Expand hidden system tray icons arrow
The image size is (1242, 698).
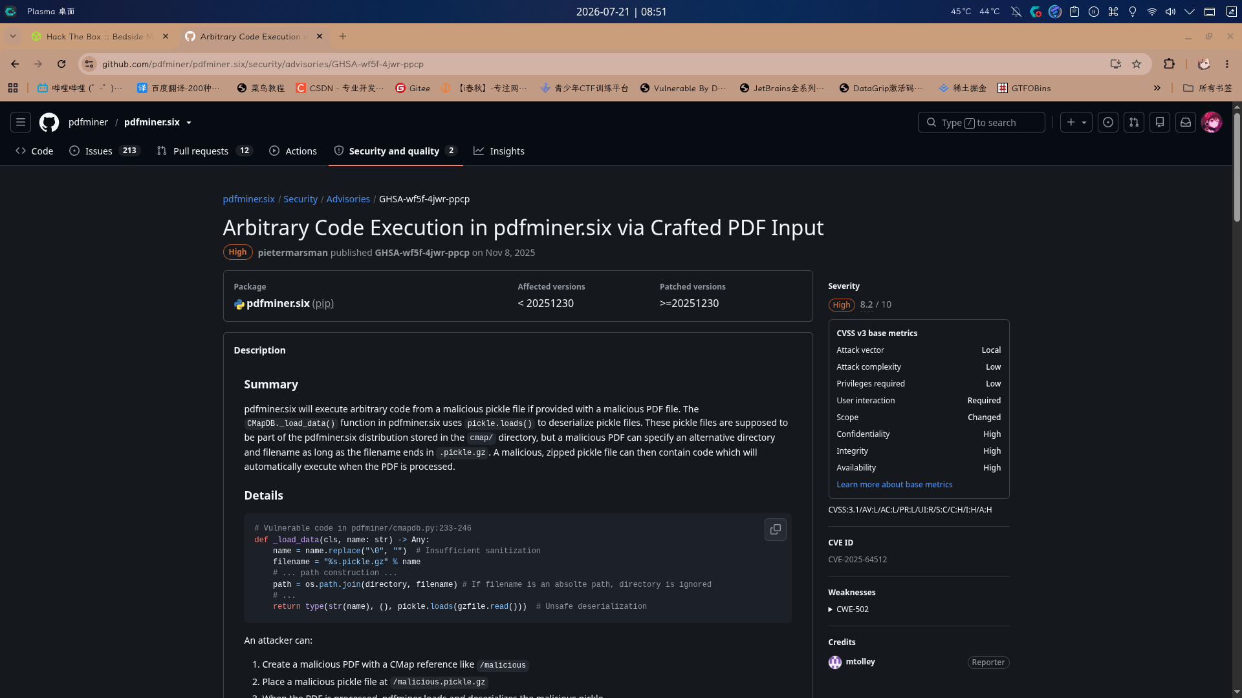[1190, 12]
